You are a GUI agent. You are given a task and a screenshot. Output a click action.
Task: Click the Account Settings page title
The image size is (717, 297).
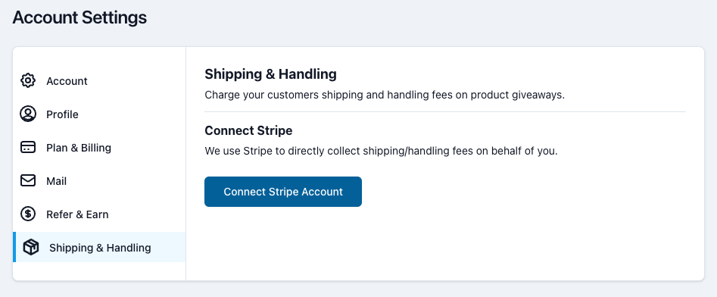[x=79, y=18]
